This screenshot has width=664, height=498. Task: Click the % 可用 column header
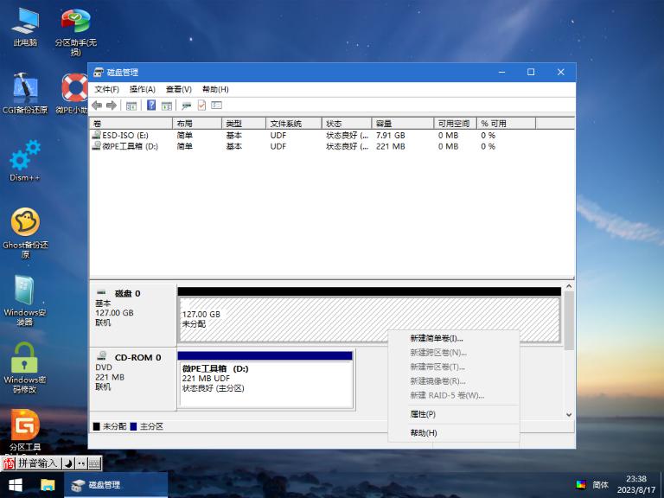click(x=506, y=124)
